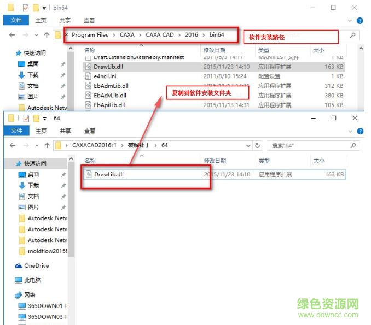Click properties checkmark icon in the 64 title bar
The height and width of the screenshot is (325, 371).
26,119
